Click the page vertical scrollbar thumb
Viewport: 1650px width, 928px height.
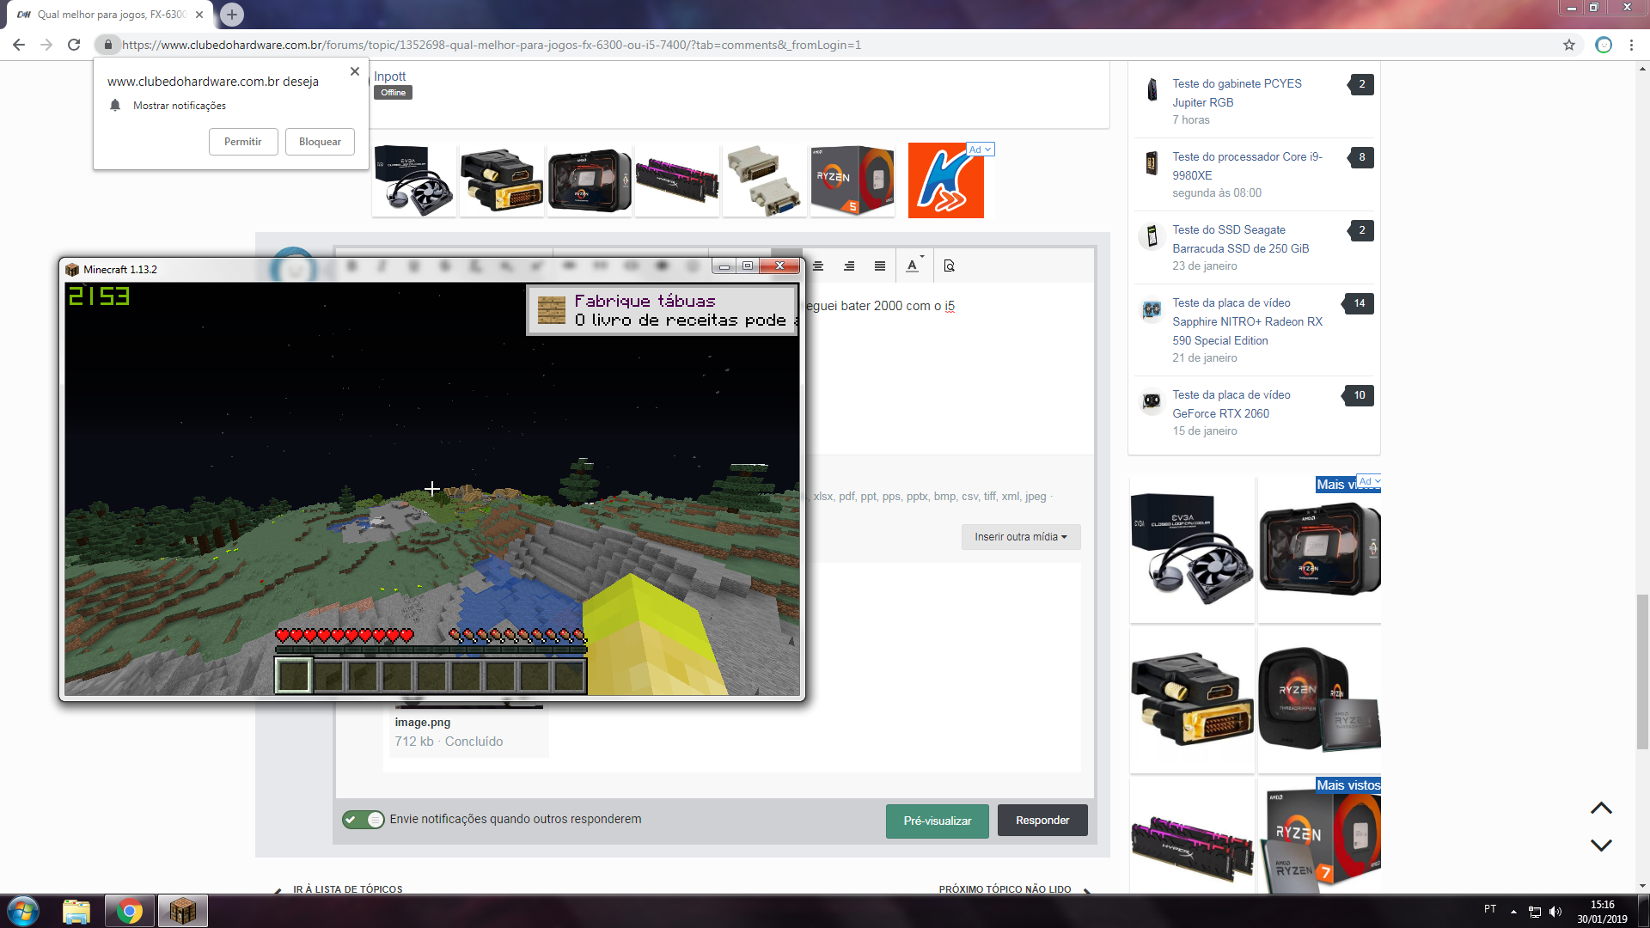[x=1642, y=672]
